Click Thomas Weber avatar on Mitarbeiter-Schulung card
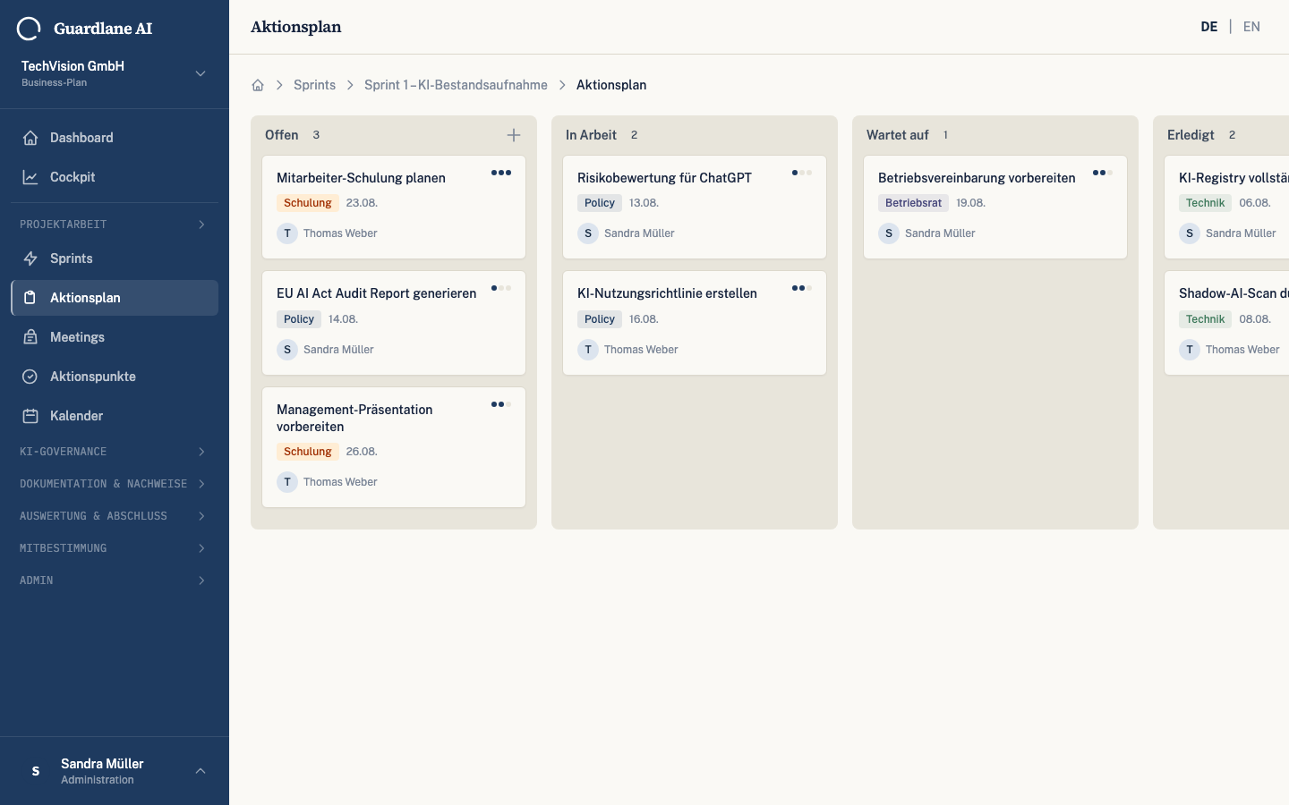 287,233
